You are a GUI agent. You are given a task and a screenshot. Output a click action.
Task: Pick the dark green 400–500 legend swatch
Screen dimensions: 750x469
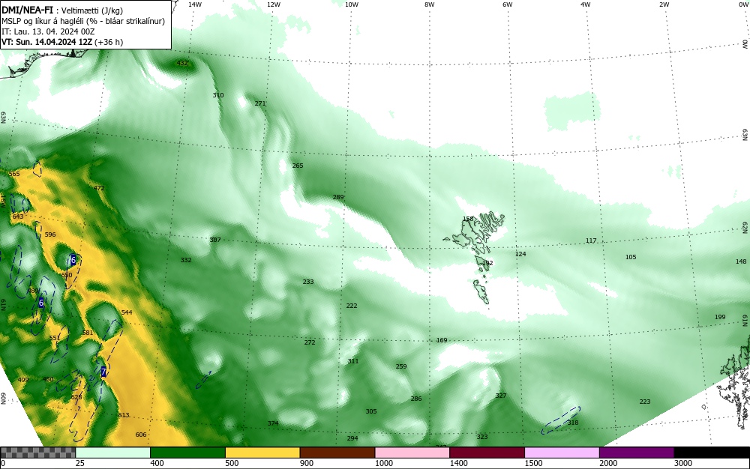pos(187,453)
